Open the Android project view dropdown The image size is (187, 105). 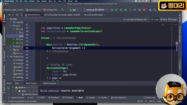11,15
